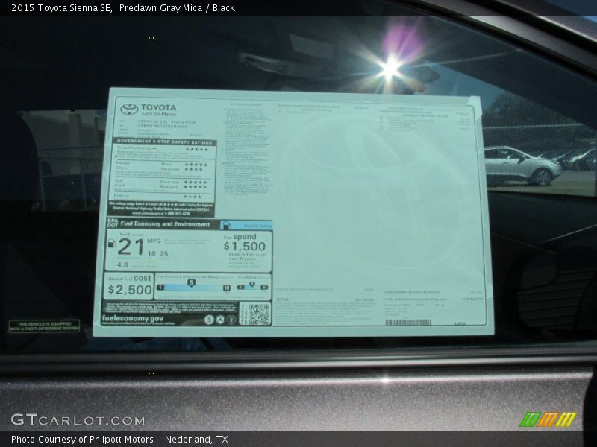Viewport: 597px width, 447px height.
Task: Click the '$1,500' spend amount
Action: tap(245, 247)
